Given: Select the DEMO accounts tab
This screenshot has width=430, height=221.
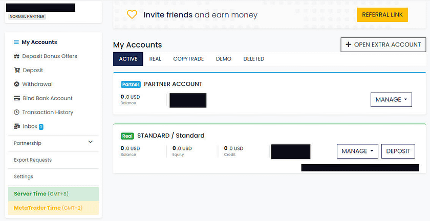Looking at the screenshot, I should [x=224, y=59].
